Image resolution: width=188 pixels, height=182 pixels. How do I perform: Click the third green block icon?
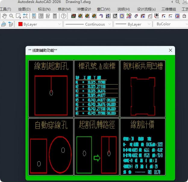pyautogui.click(x=87, y=16)
